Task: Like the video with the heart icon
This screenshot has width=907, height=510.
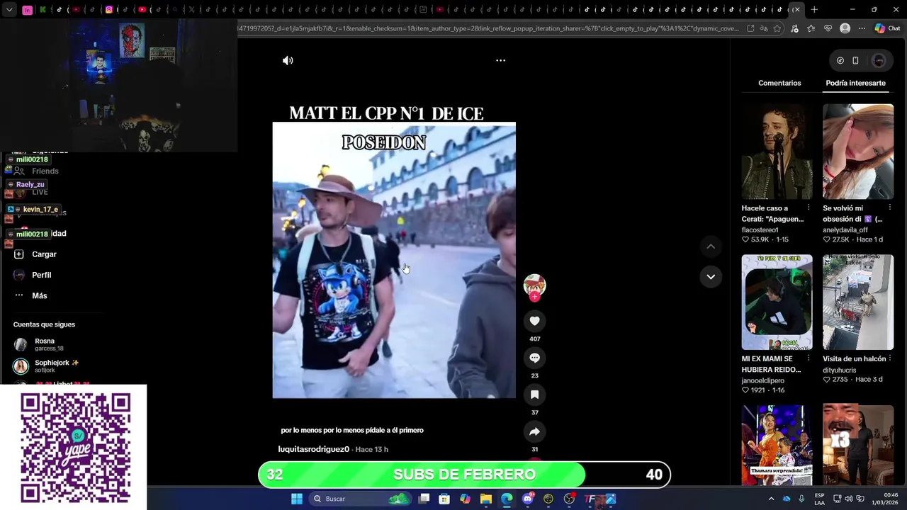Action: point(535,321)
